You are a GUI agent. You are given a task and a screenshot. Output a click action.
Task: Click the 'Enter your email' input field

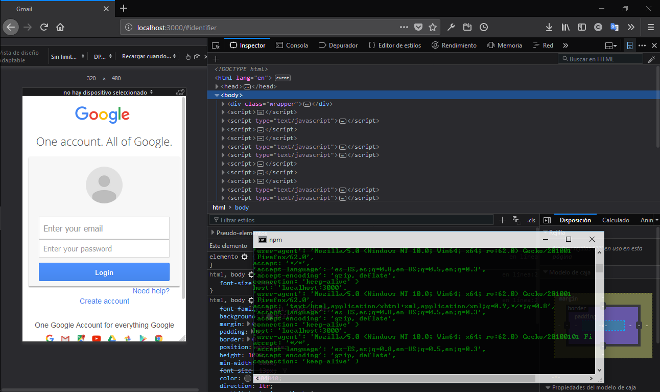point(104,228)
